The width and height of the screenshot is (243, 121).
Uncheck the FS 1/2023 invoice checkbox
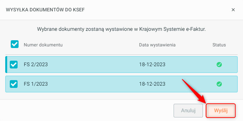(x=14, y=84)
